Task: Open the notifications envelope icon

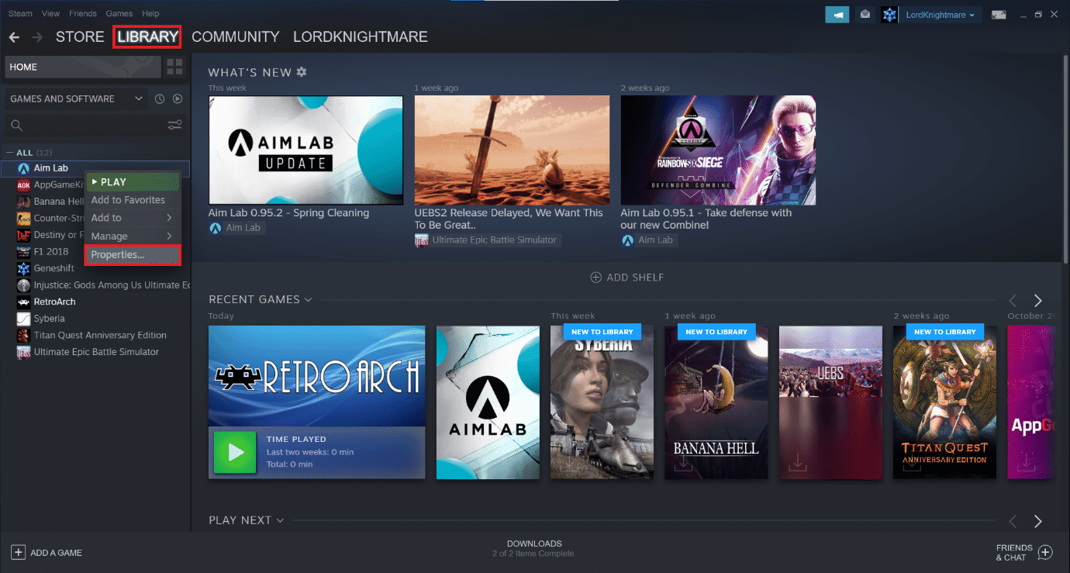Action: (x=865, y=15)
